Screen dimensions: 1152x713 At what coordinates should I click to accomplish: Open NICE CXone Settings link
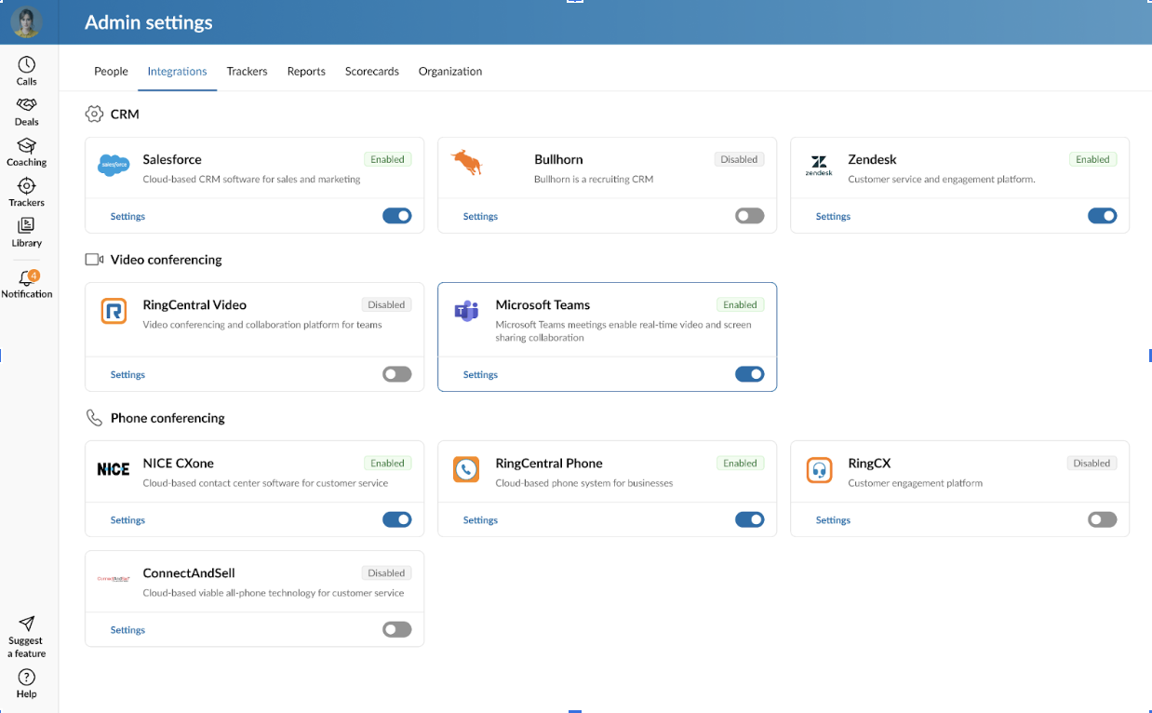tap(127, 521)
